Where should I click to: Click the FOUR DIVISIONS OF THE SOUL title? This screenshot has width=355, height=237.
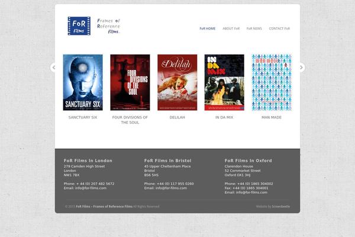tap(130, 120)
